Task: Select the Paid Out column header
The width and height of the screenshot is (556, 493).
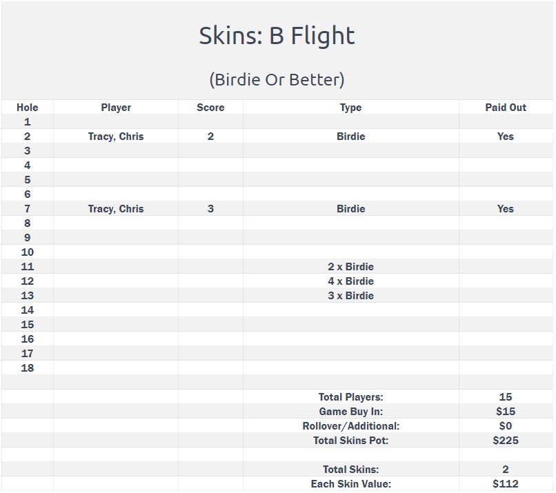Action: [x=506, y=108]
